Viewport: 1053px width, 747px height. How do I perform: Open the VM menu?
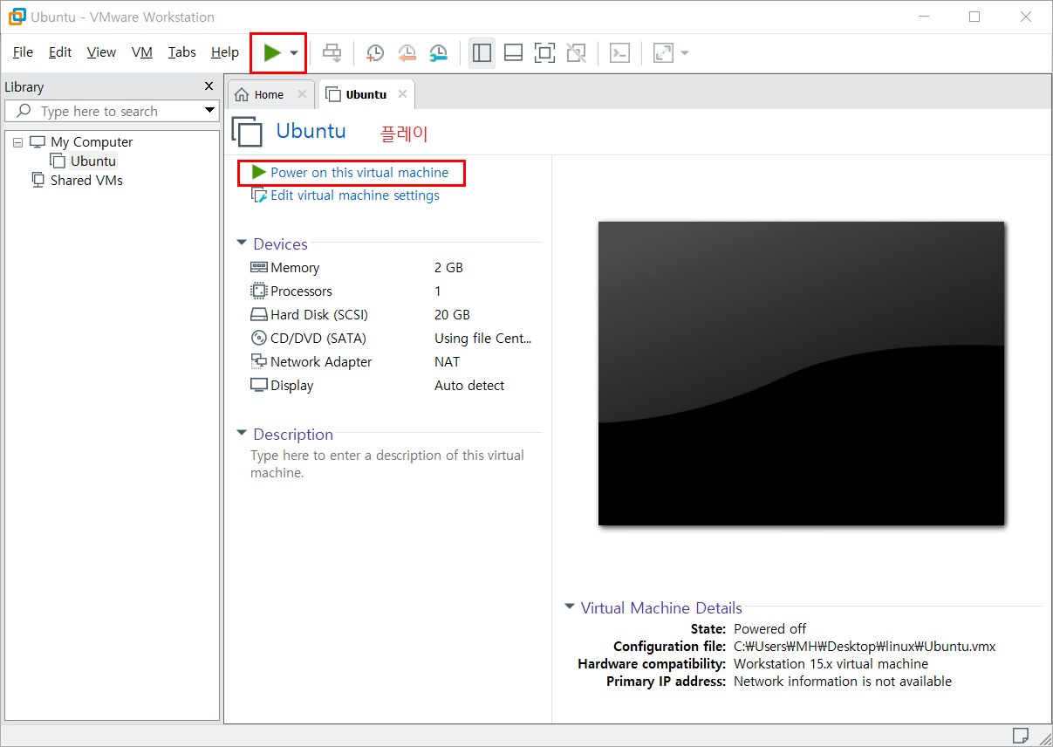click(x=142, y=52)
